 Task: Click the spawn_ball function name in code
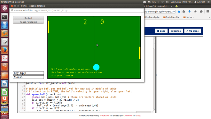pos(39,94)
